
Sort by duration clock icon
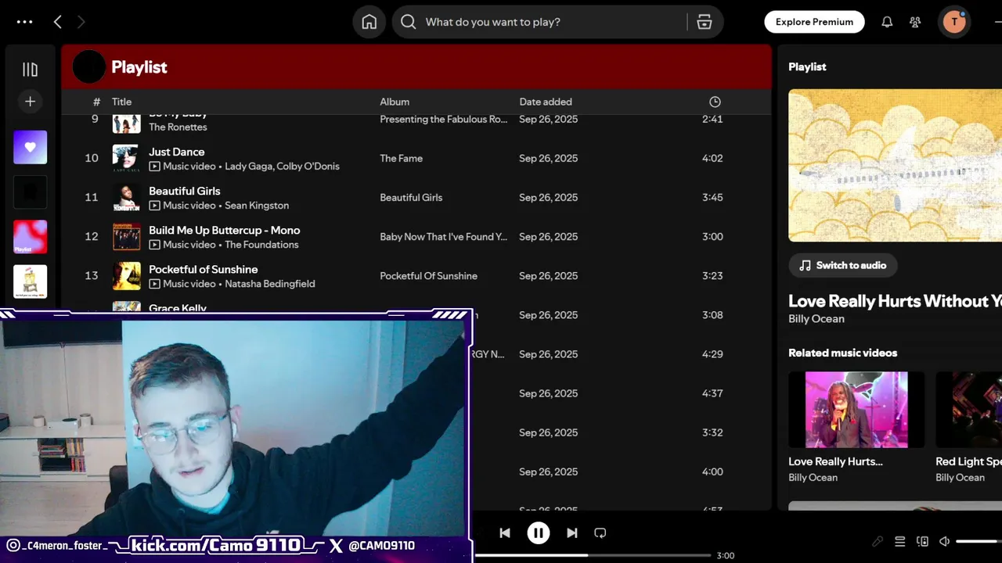tap(715, 102)
